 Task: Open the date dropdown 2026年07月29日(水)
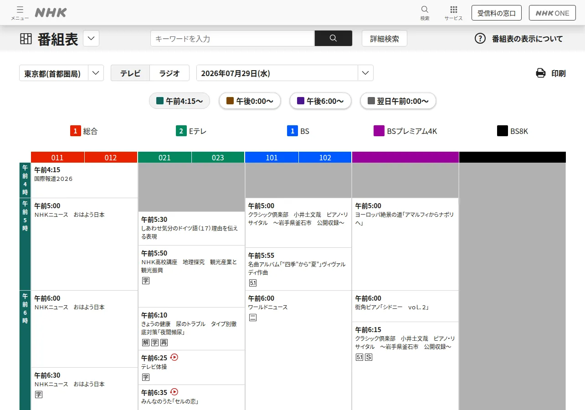coord(285,73)
